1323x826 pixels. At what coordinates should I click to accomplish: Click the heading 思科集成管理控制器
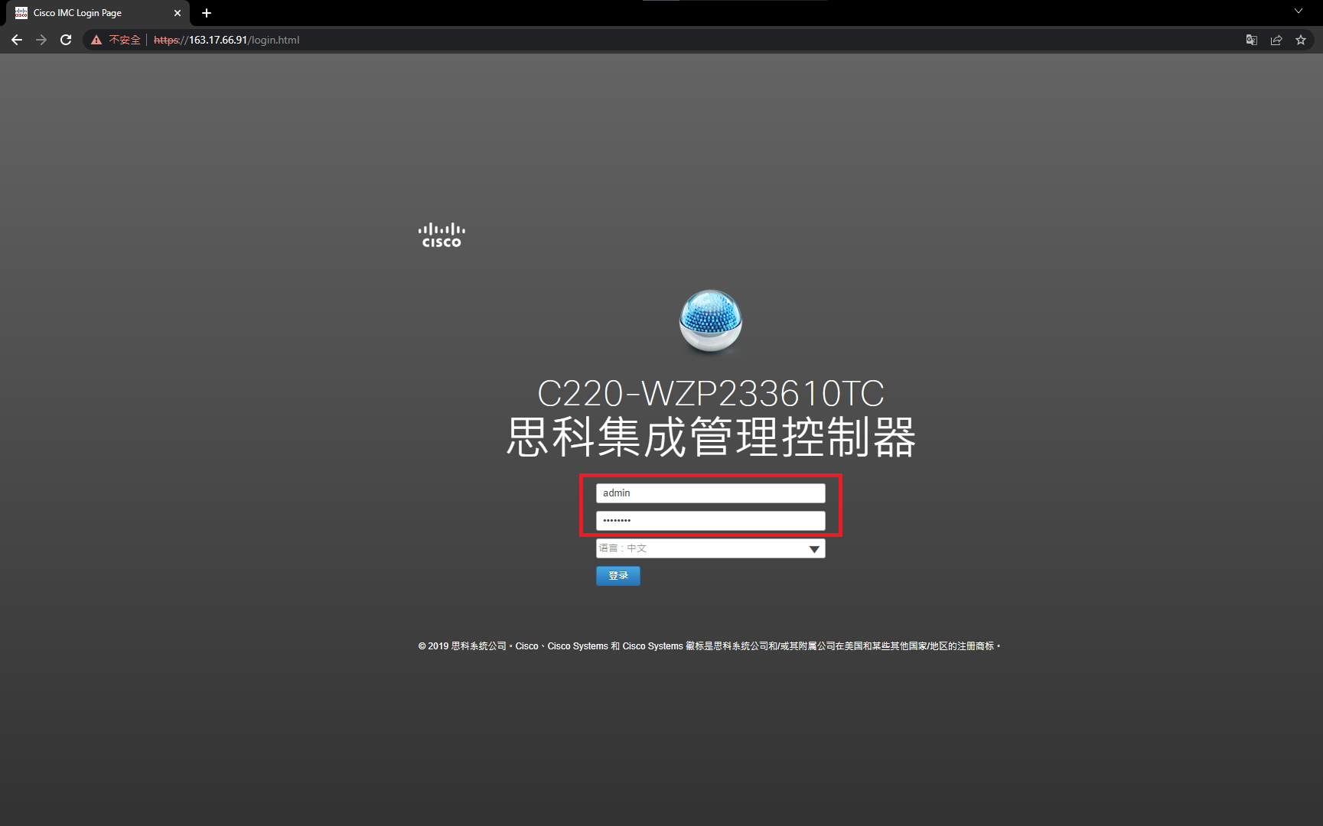(x=711, y=437)
